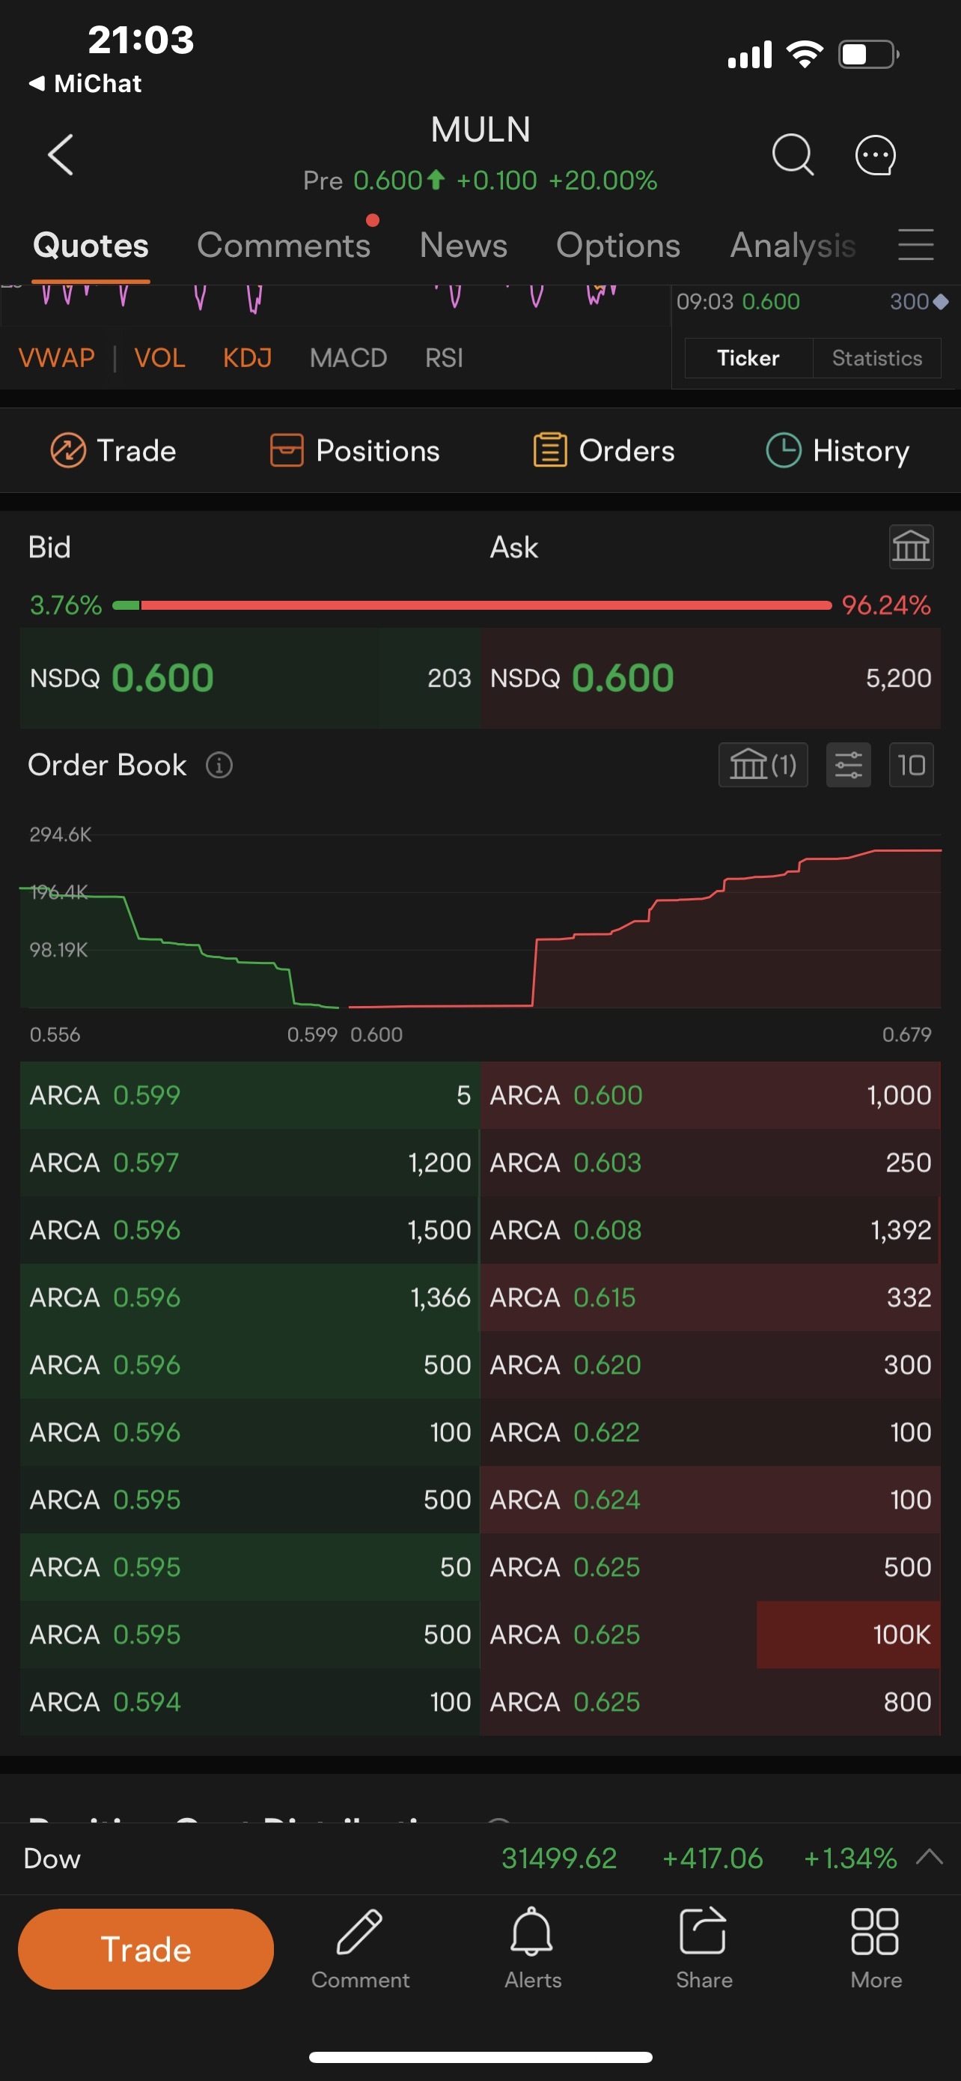Tap the NSDQ ask 0.600 5,200 cell
The image size is (961, 2081).
coord(711,678)
